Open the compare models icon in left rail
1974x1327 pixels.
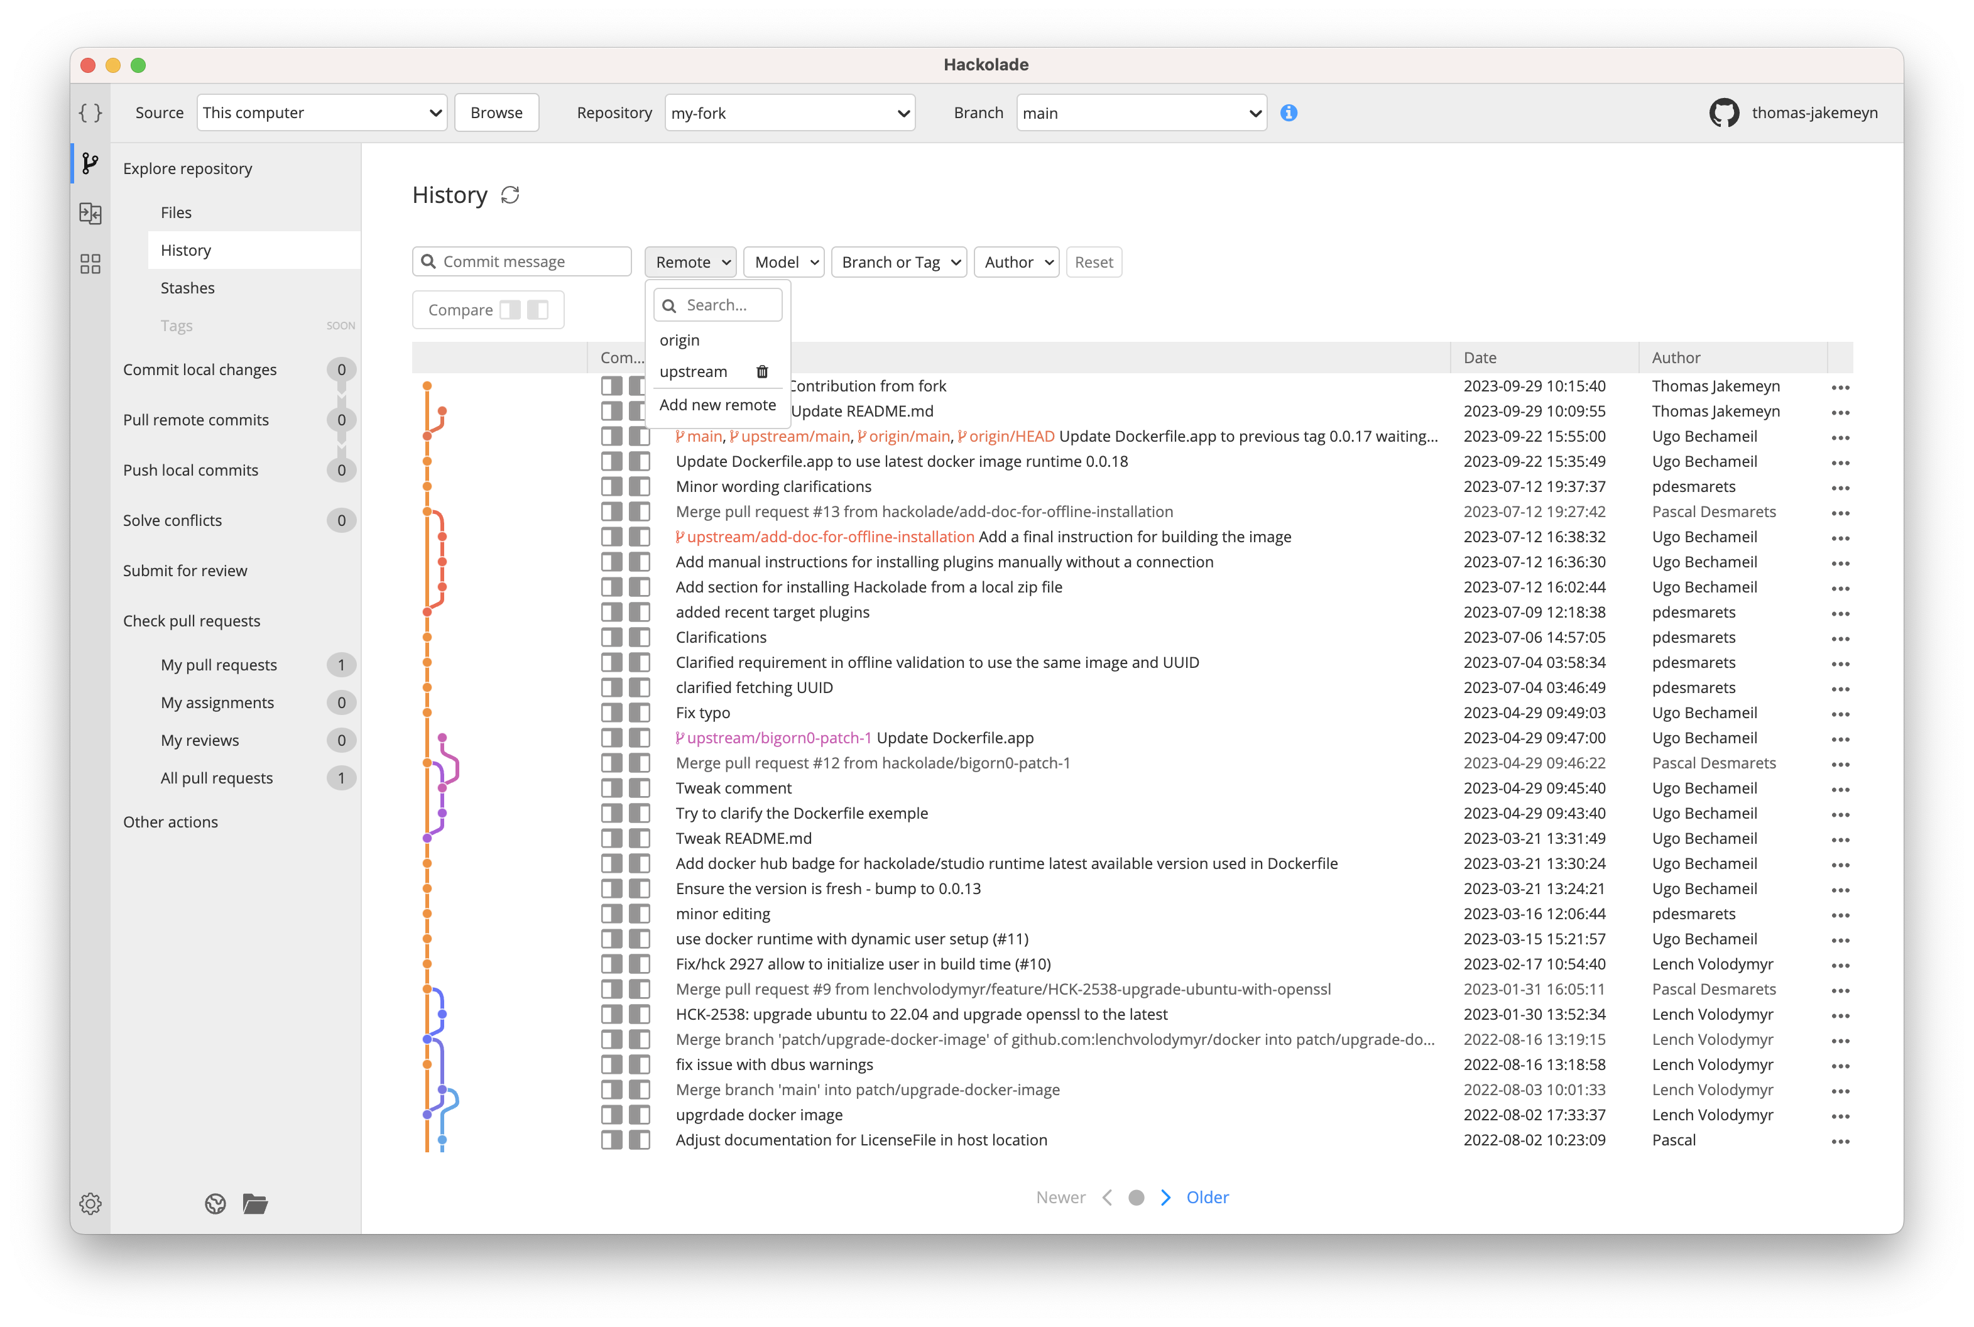[90, 213]
